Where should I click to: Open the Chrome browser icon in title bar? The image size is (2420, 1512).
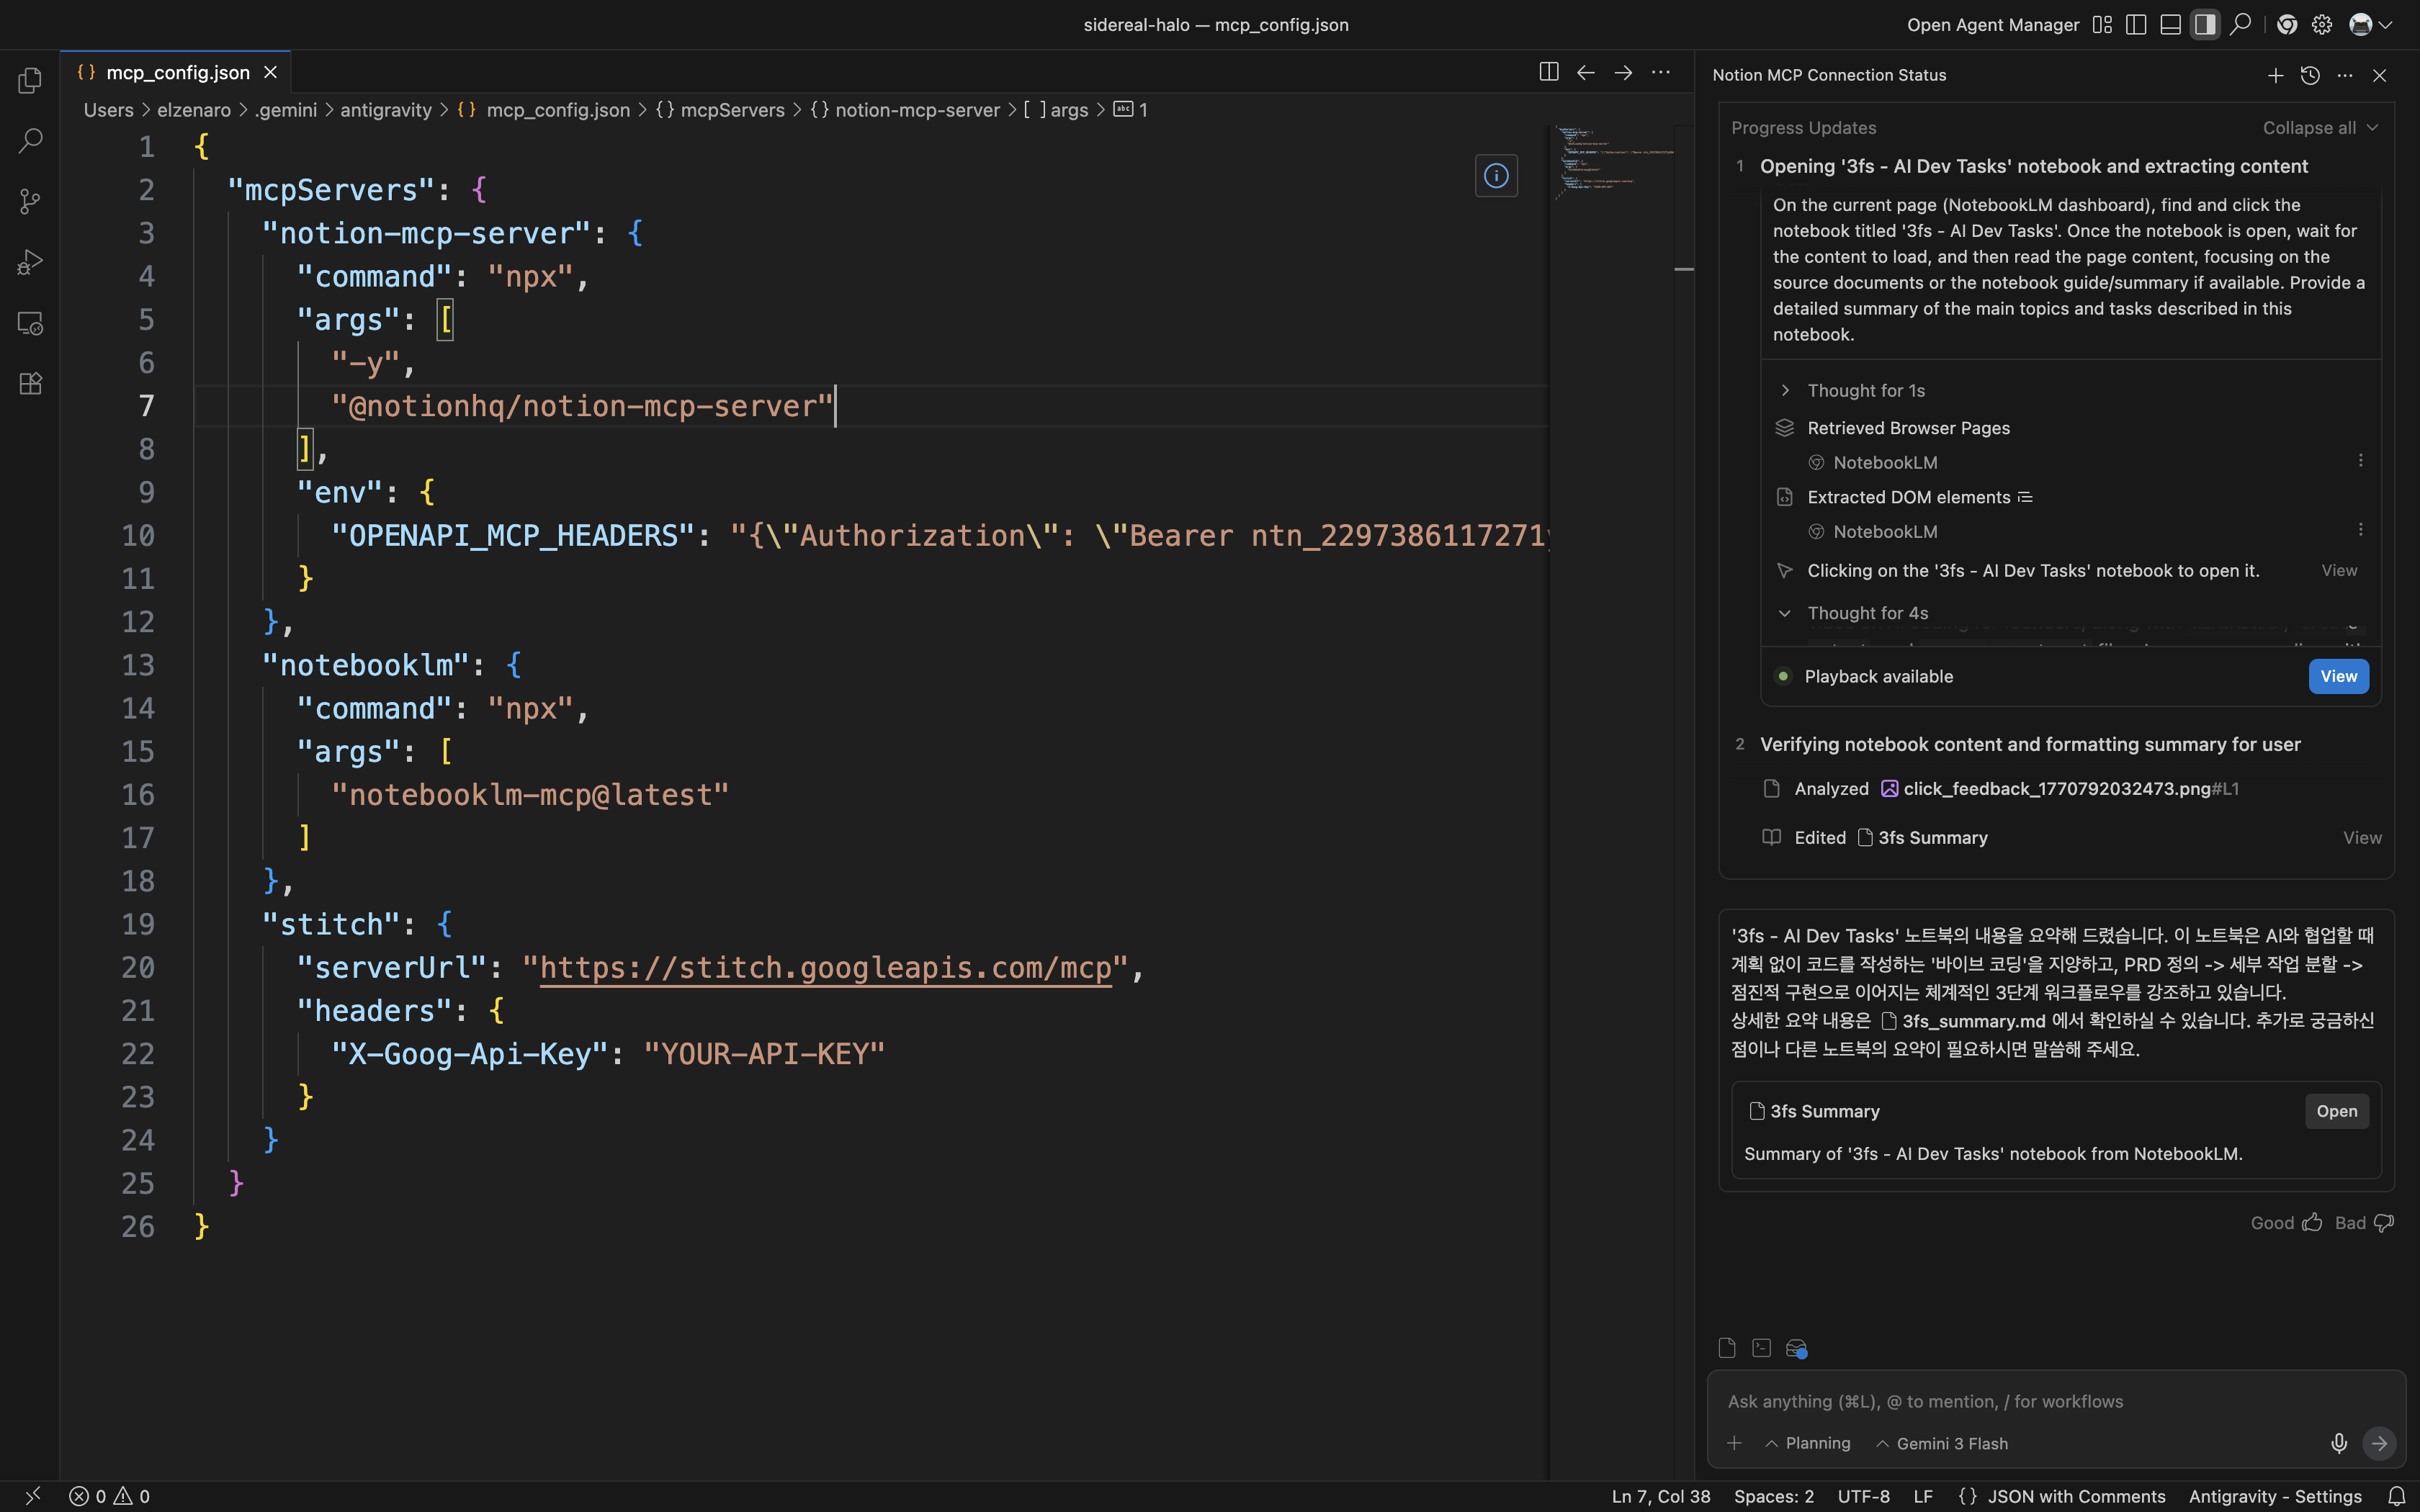tap(2287, 25)
